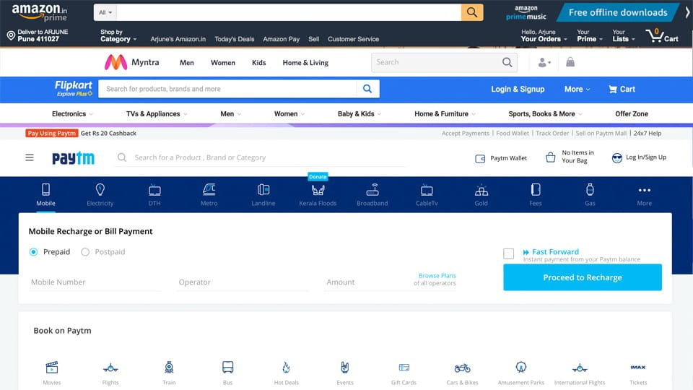Viewport: 693px width, 390px height.
Task: Open the Myntra profile icon
Action: point(544,63)
